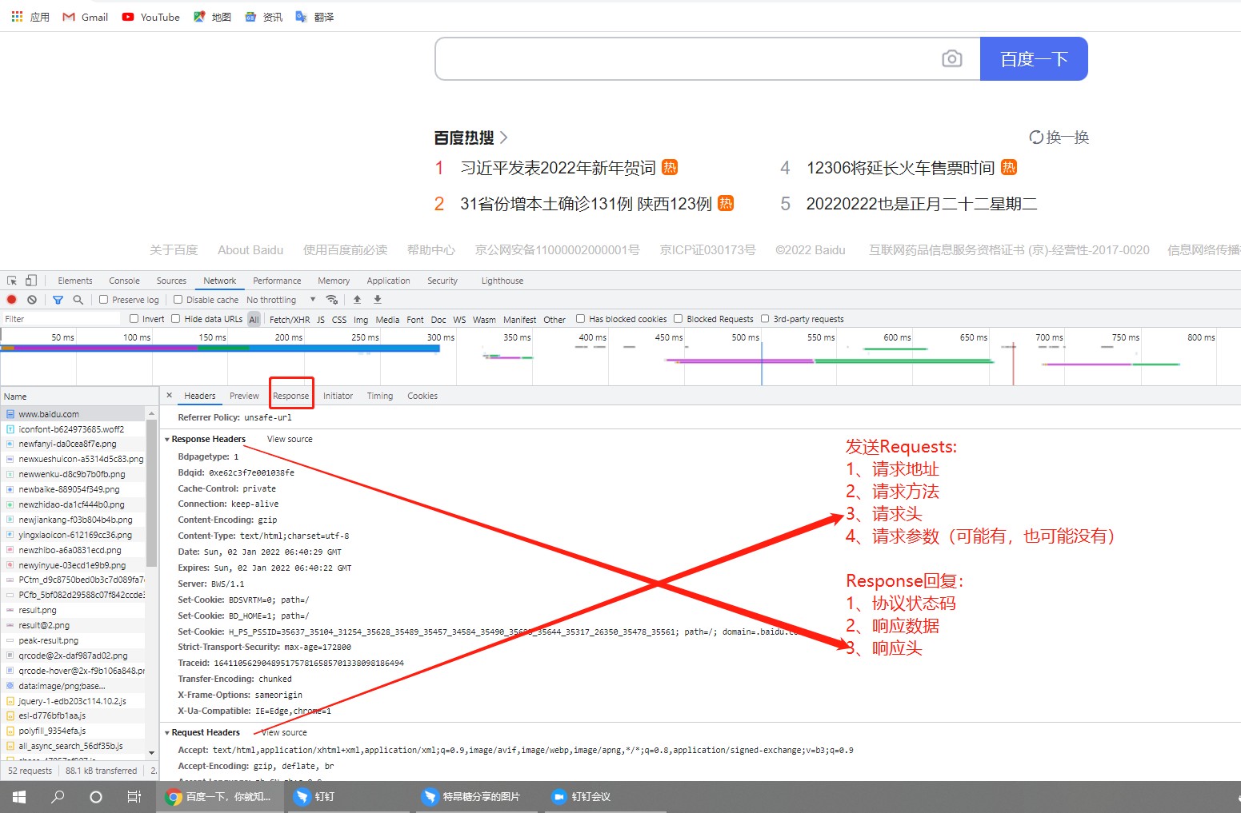
Task: Refresh hot searches with 换一换
Action: click(1059, 137)
